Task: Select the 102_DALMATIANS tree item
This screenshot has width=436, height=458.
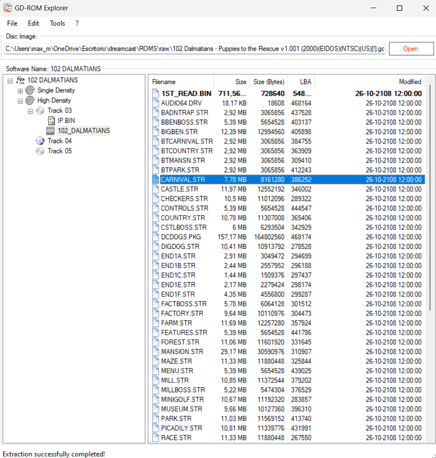Action: [84, 131]
